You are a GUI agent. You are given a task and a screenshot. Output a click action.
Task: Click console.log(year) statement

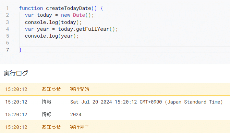[x=52, y=36]
